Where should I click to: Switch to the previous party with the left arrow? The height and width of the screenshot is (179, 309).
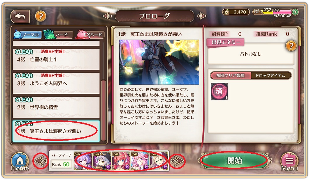[x=41, y=161]
